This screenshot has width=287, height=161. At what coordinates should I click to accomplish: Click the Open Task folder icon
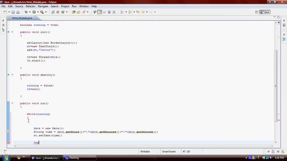[78, 12]
